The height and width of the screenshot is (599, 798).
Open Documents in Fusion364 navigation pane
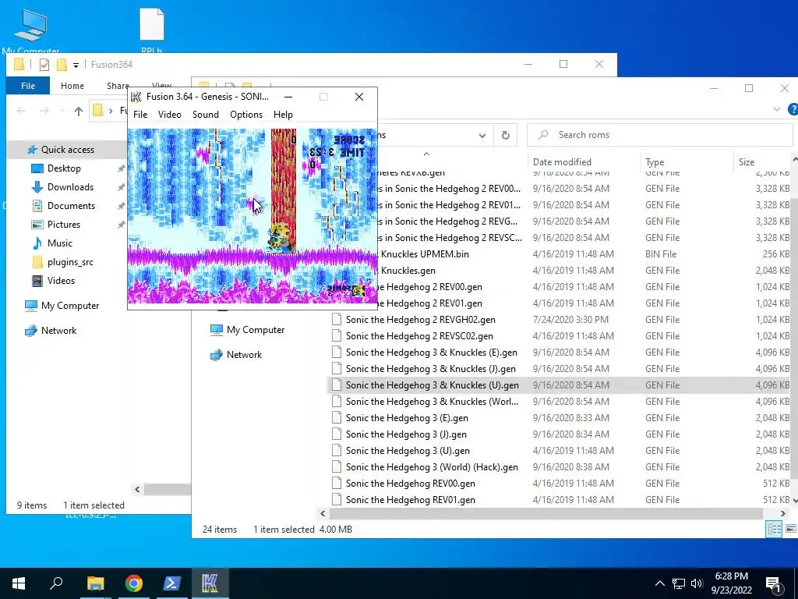71,206
